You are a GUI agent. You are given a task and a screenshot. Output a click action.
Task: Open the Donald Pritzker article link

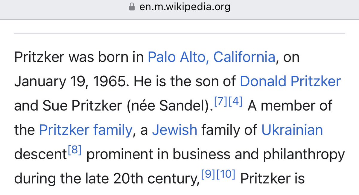point(290,81)
